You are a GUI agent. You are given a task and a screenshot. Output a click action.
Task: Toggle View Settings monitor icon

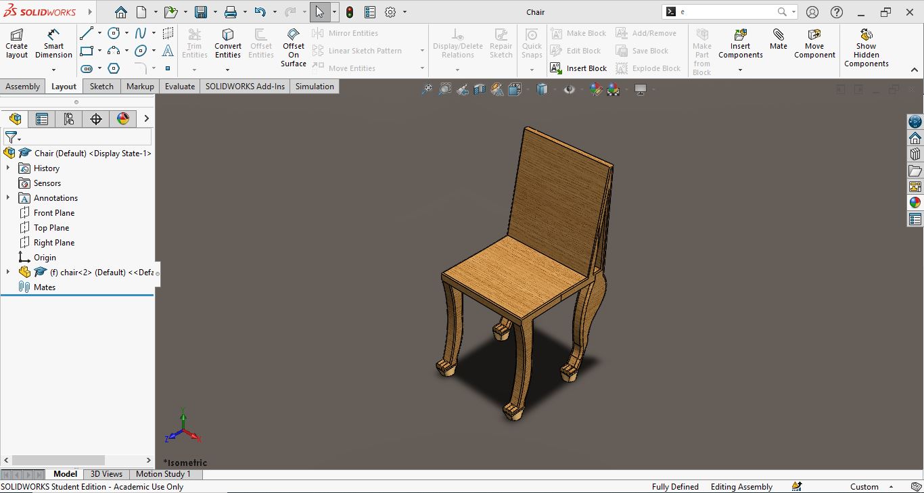click(x=641, y=89)
